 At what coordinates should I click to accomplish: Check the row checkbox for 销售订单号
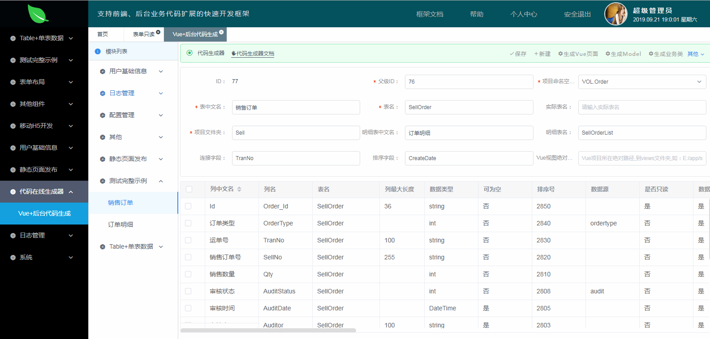click(188, 257)
